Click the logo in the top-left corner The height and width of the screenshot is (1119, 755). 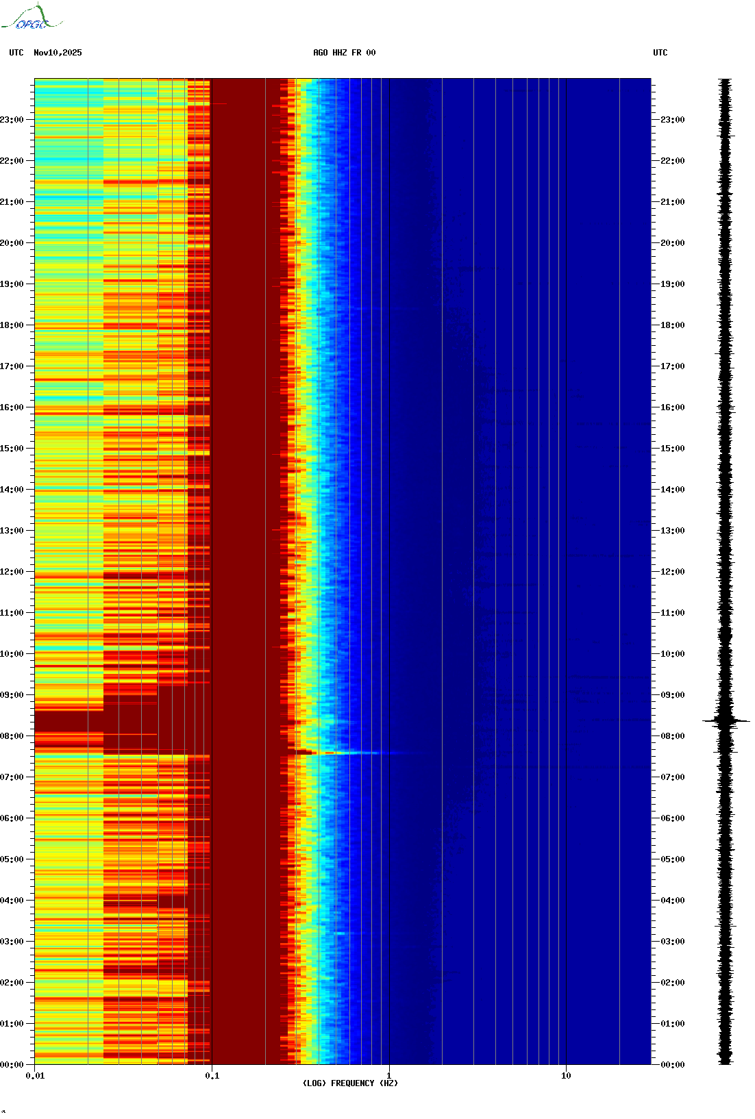pos(32,18)
